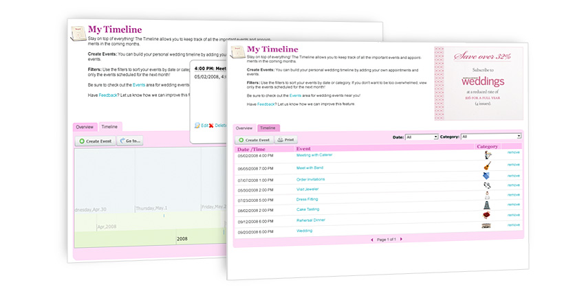Switch to the Timeline tab in front window

click(x=268, y=128)
